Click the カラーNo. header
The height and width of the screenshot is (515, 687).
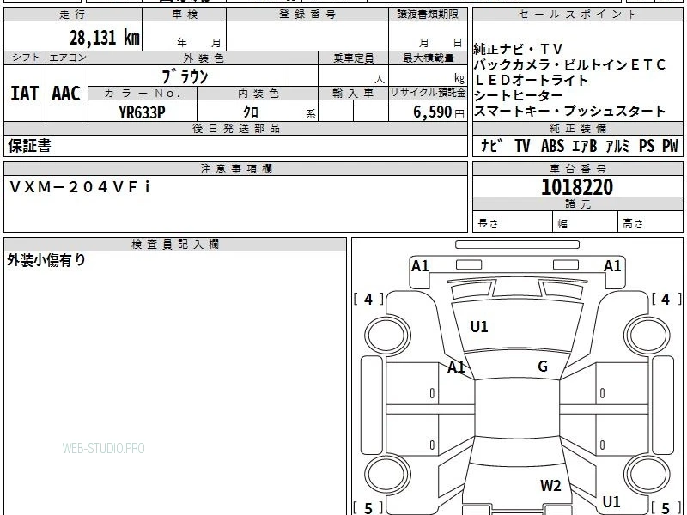point(143,94)
